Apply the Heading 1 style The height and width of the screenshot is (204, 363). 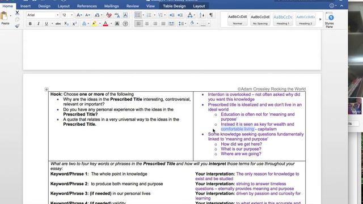point(282,19)
